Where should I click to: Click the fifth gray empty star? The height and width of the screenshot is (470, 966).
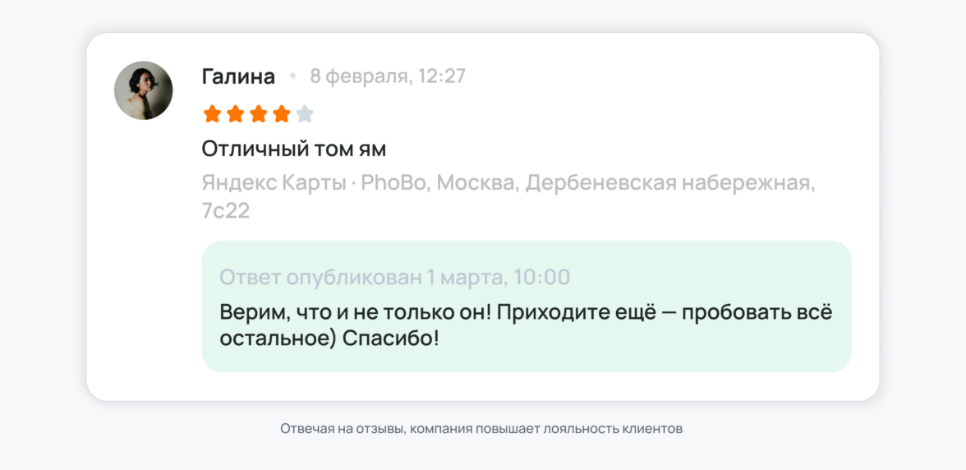click(305, 113)
